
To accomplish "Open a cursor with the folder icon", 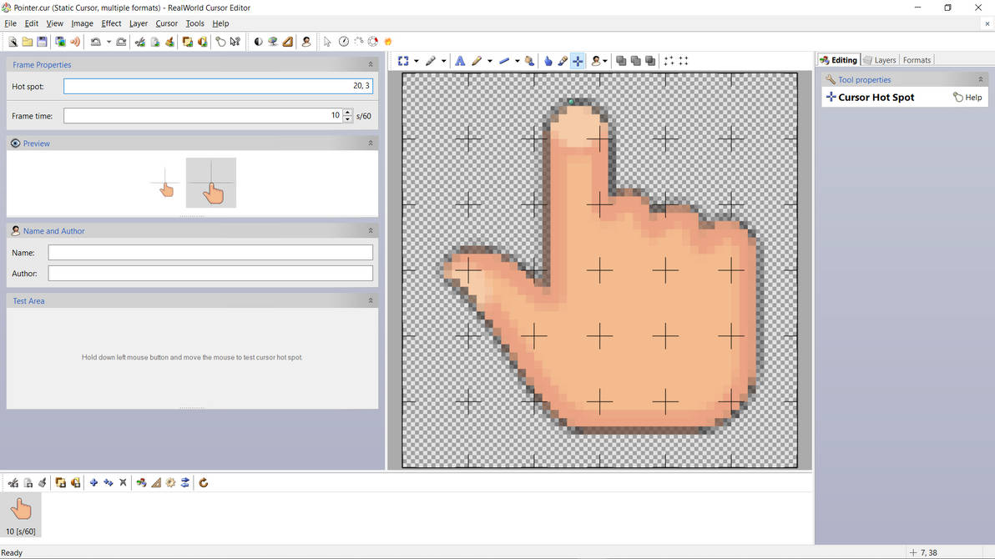I will coord(28,41).
